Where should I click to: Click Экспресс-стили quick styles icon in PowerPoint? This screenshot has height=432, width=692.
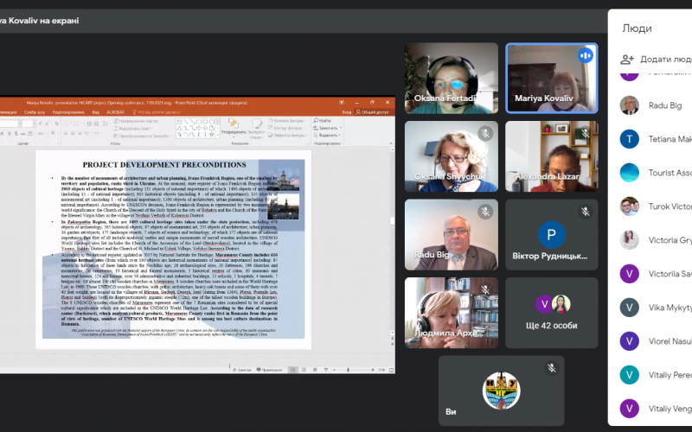(x=257, y=124)
